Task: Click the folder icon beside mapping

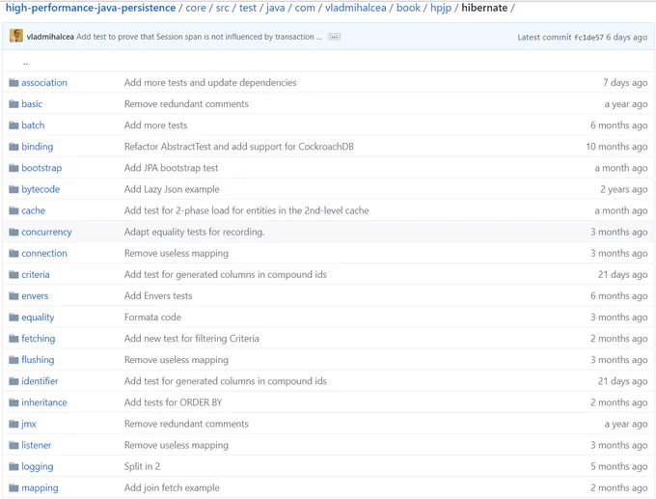Action: 14,487
